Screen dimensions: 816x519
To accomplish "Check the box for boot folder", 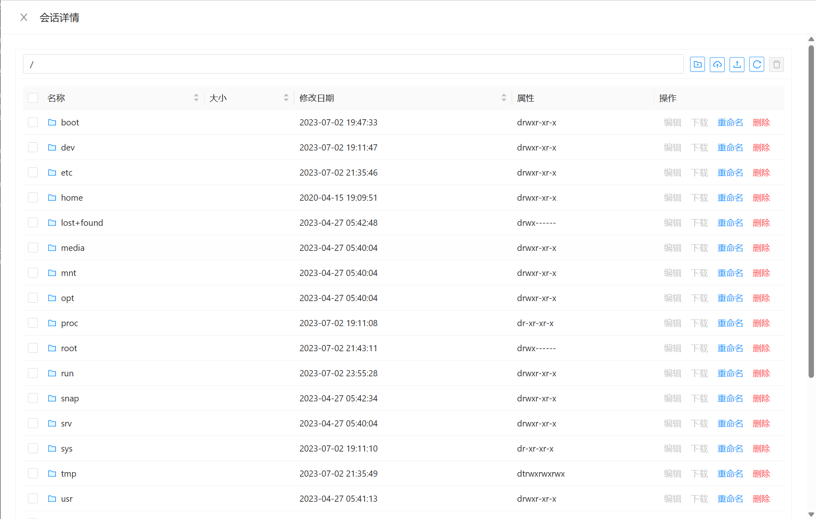I will coord(33,122).
